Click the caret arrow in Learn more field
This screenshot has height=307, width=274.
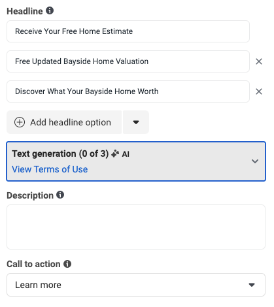pos(252,285)
